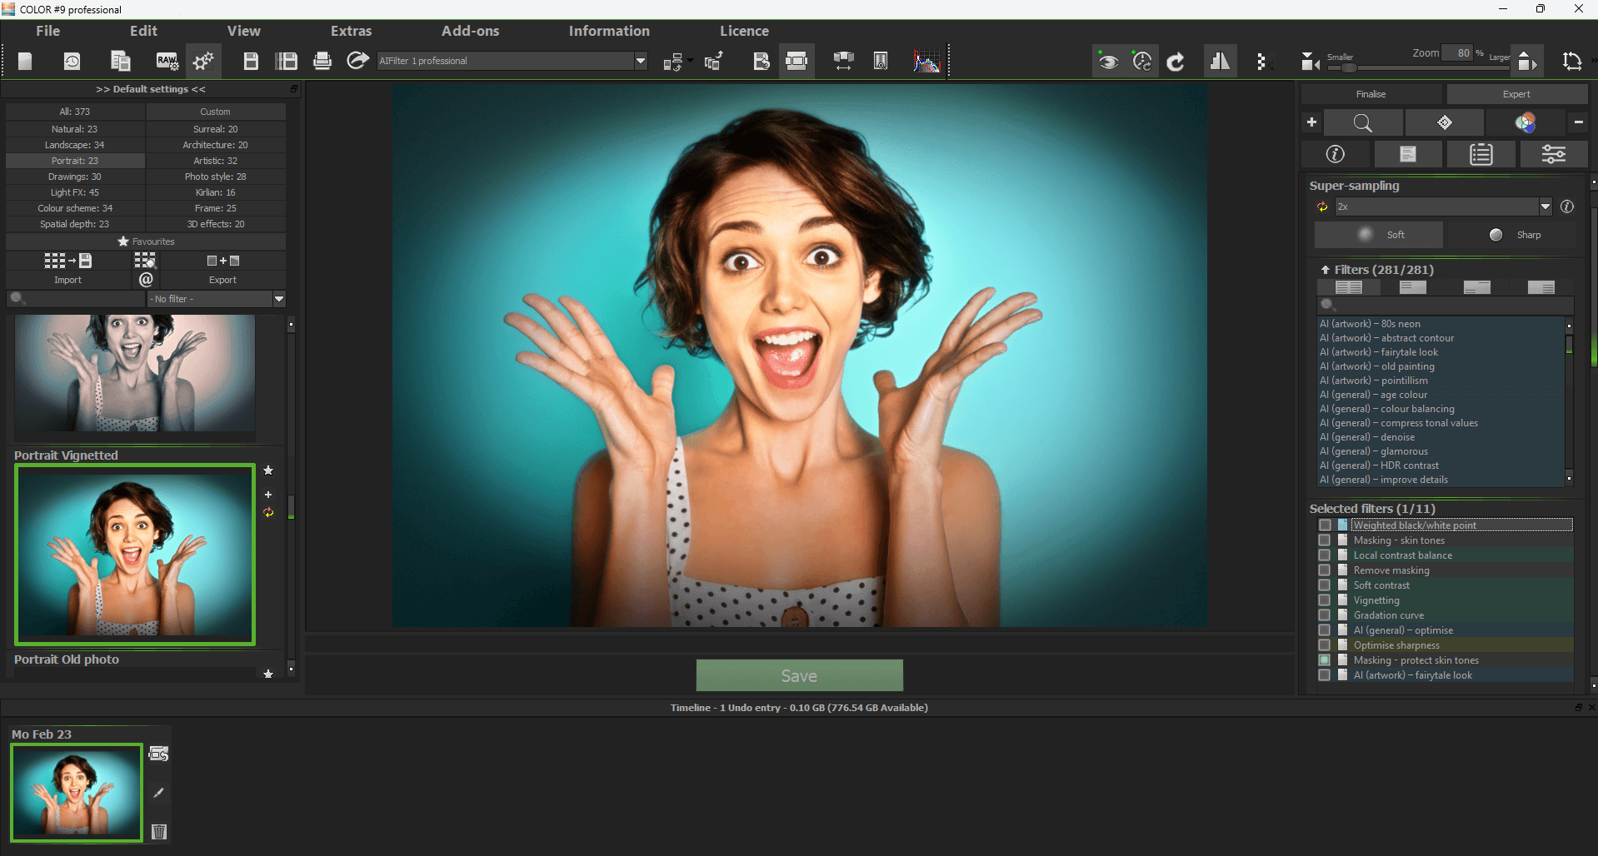
Task: Click the rotate and crop icon
Action: pos(1572,61)
